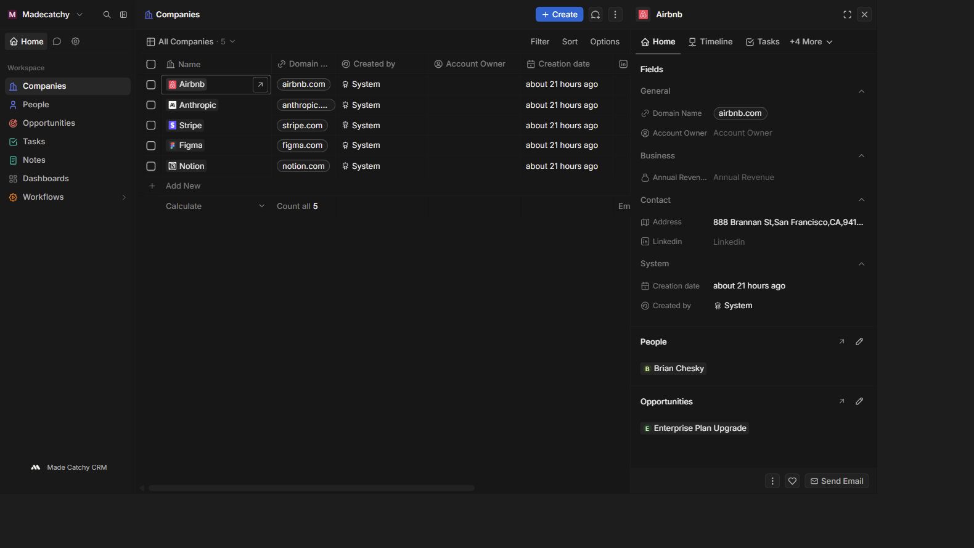Open Opportunities in the sidebar
Image resolution: width=974 pixels, height=548 pixels.
(x=68, y=123)
